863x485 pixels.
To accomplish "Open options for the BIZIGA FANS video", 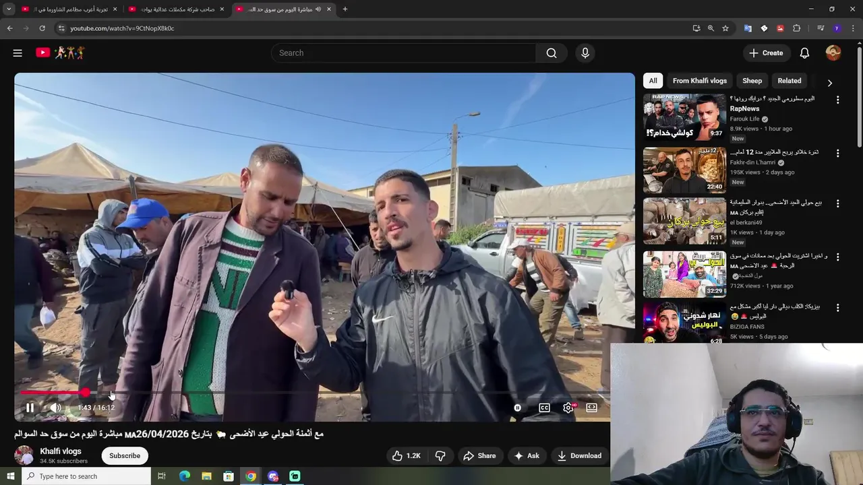I will pos(837,307).
